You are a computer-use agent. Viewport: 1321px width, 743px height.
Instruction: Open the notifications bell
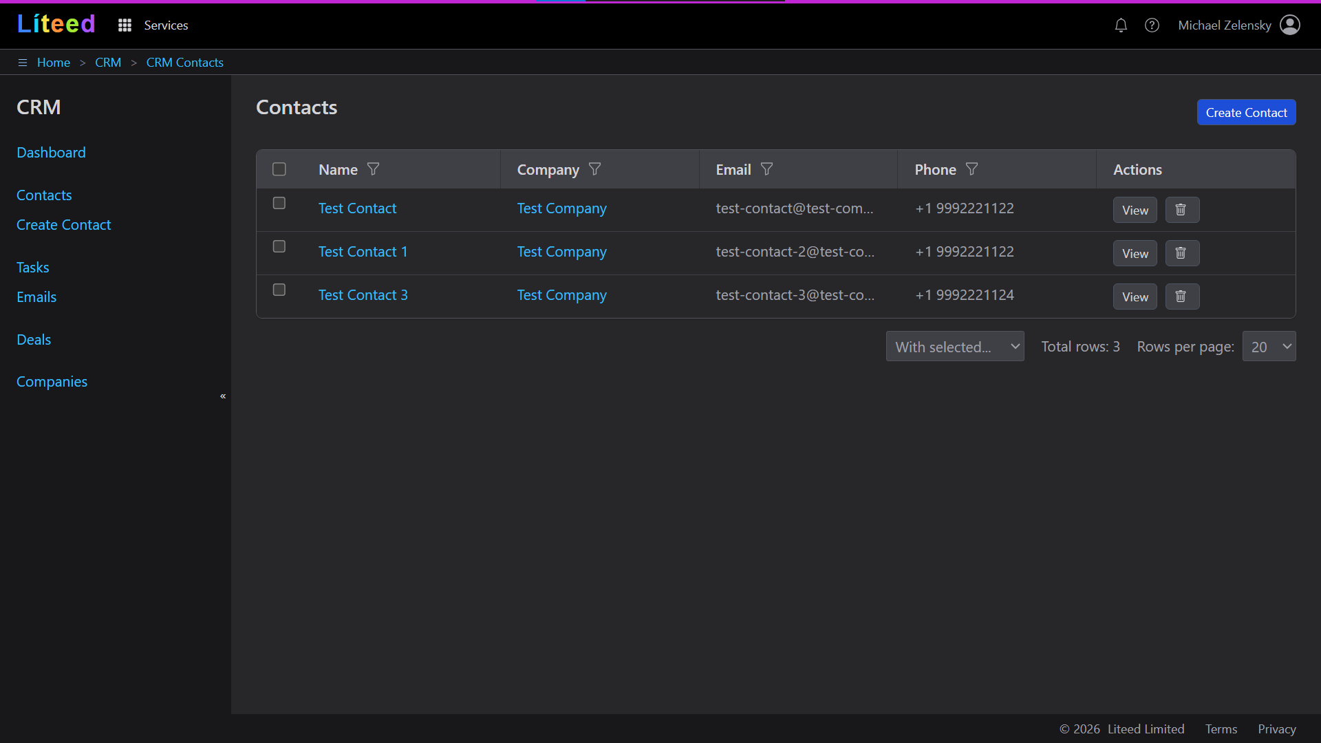pyautogui.click(x=1121, y=25)
